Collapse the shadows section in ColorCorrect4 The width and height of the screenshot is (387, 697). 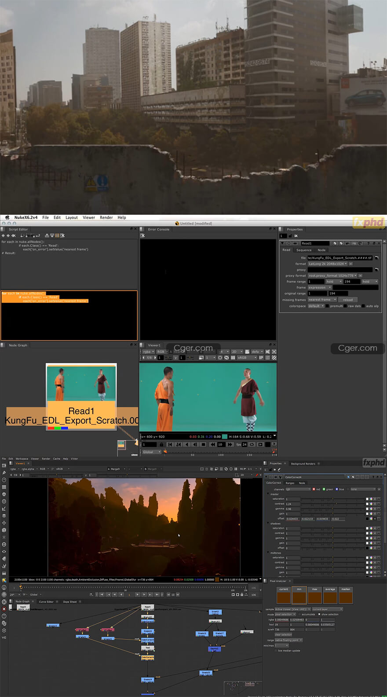[x=268, y=524]
